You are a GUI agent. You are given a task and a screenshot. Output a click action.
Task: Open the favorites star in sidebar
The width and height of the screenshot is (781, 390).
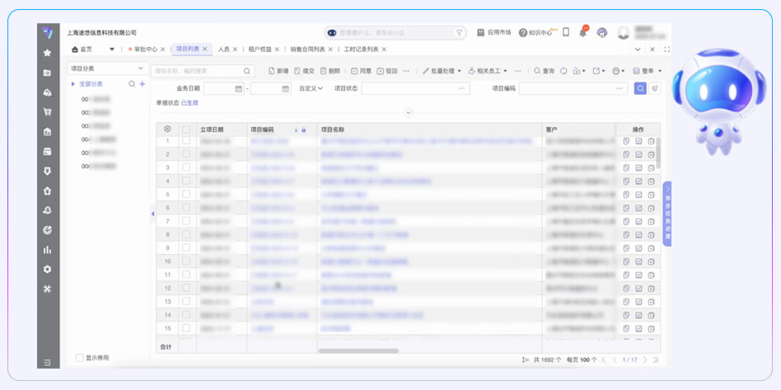pyautogui.click(x=47, y=53)
